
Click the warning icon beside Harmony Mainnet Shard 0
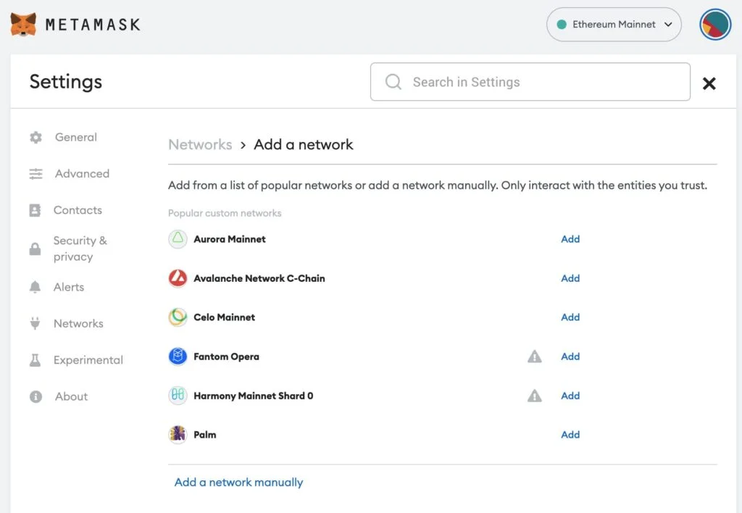[x=534, y=395]
